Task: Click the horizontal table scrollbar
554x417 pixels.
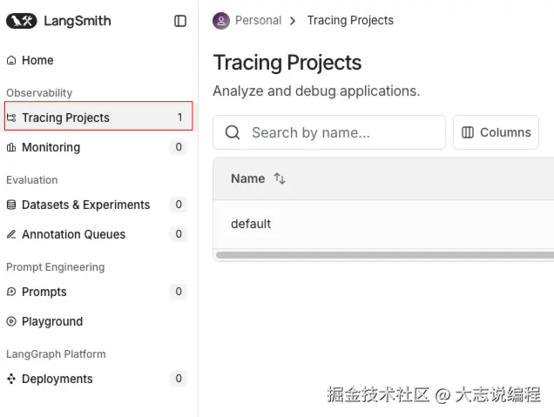Action: [x=385, y=255]
